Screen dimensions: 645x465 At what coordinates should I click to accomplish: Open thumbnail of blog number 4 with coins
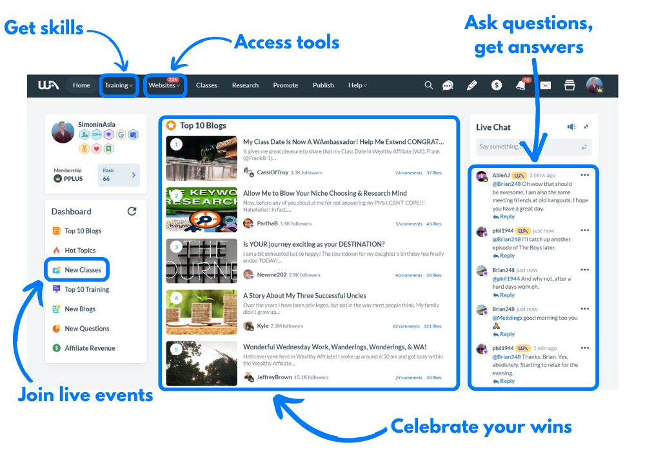201,312
